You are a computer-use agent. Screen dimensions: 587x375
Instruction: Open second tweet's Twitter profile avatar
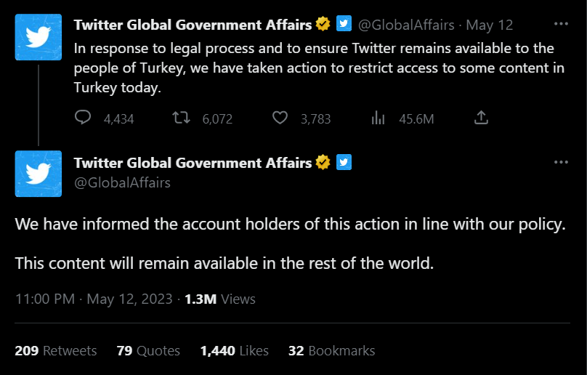(x=39, y=174)
